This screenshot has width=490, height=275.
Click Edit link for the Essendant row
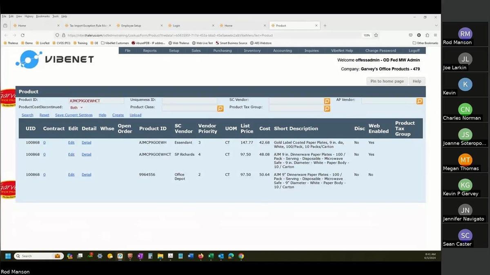click(x=71, y=142)
